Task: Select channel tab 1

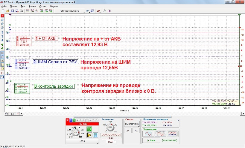Action: [x=68, y=120]
